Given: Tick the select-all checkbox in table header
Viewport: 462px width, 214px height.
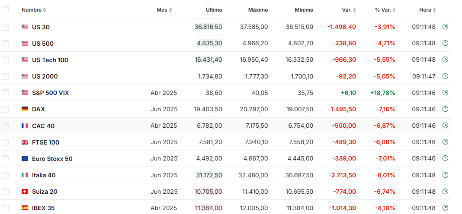Looking at the screenshot, I should click(5, 9).
